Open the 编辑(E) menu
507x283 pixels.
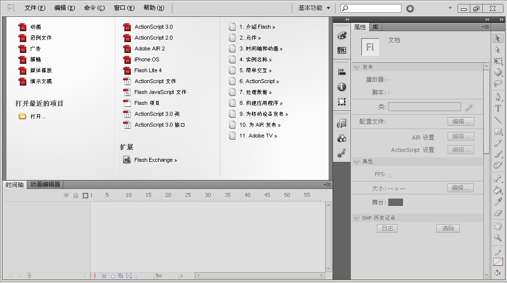pos(64,8)
